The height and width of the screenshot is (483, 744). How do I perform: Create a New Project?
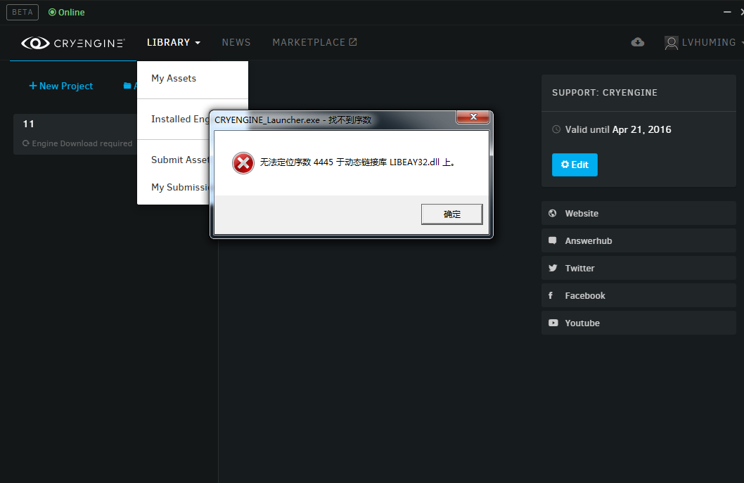click(61, 86)
